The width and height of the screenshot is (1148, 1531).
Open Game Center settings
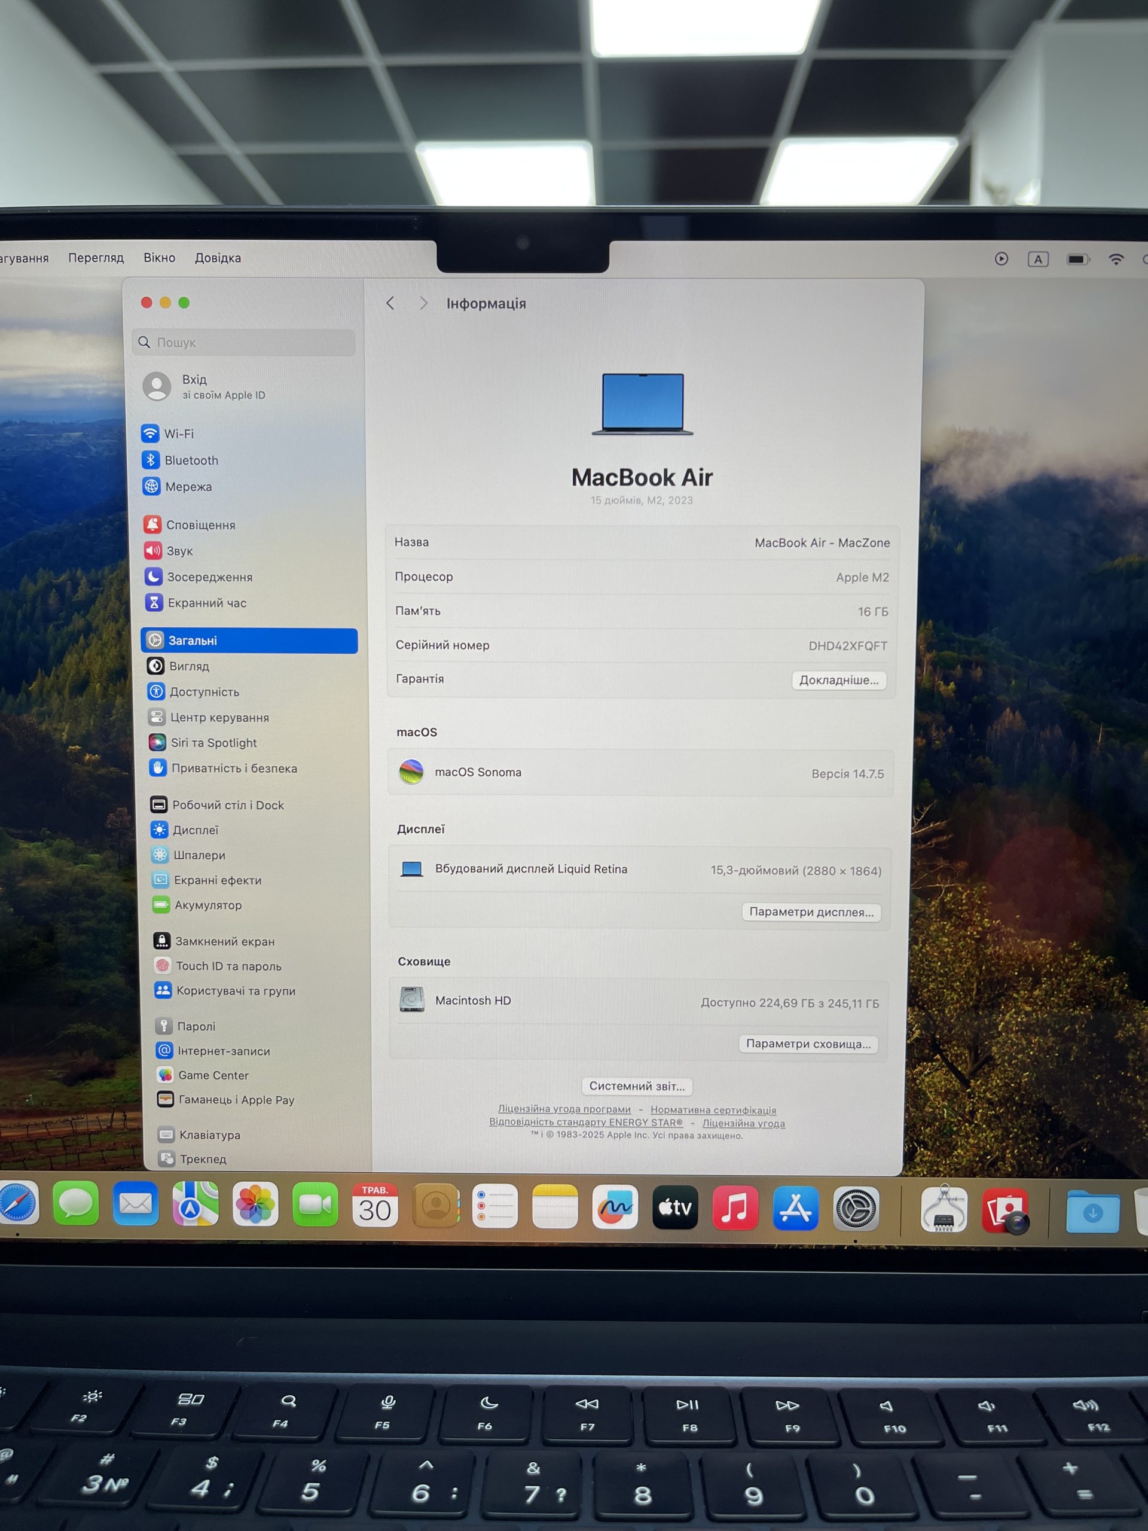(x=203, y=1075)
